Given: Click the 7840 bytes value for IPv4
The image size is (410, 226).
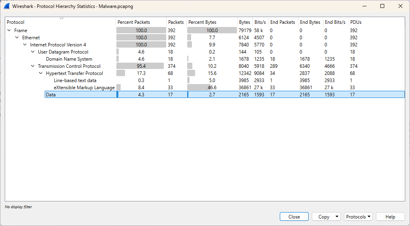Looking at the screenshot, I should (243, 44).
